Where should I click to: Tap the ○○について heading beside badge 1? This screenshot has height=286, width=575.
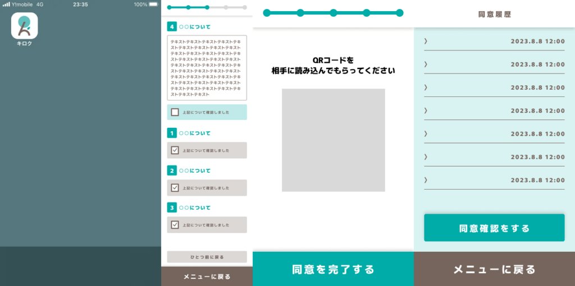[x=195, y=133]
